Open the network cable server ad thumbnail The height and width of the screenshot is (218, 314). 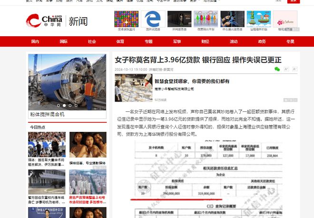click(232, 19)
